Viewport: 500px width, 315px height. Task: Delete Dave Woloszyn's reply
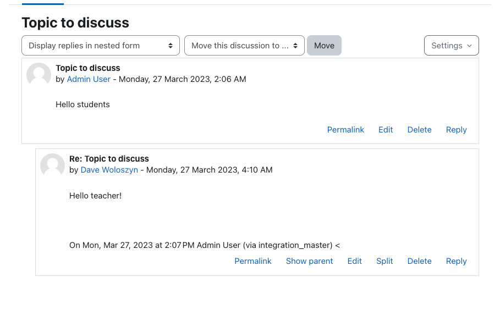(x=419, y=261)
